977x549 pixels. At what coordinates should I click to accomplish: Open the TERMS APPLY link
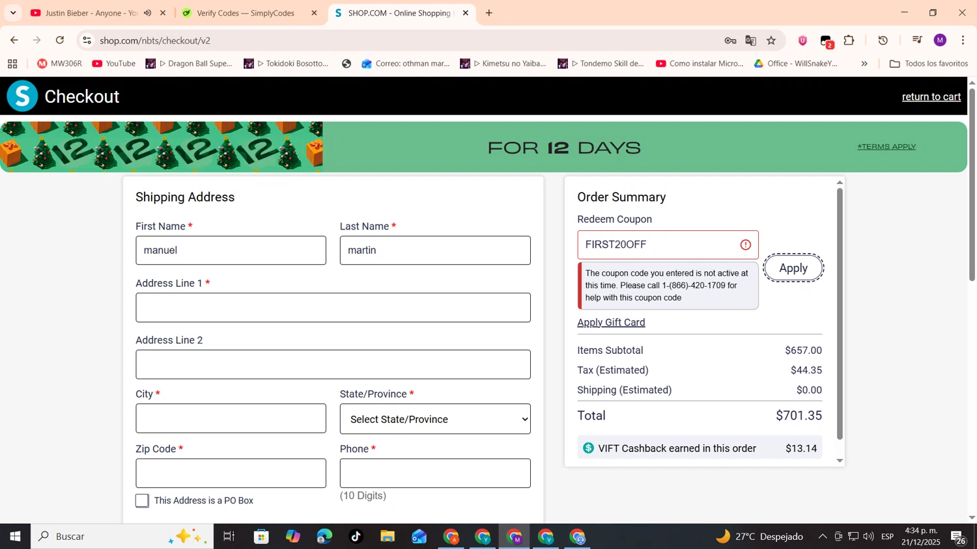[x=886, y=147]
